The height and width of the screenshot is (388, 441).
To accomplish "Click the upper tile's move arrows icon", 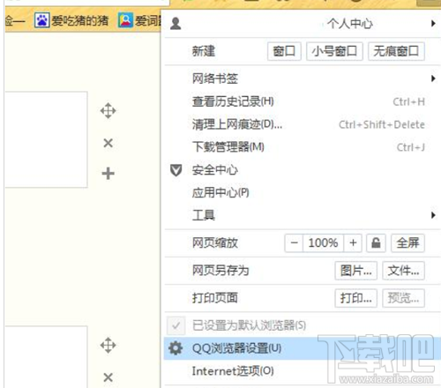I will point(108,111).
